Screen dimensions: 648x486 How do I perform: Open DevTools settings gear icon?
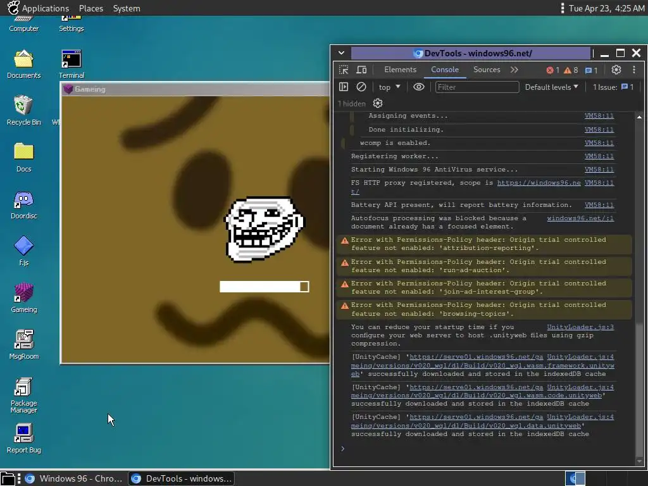(x=616, y=70)
